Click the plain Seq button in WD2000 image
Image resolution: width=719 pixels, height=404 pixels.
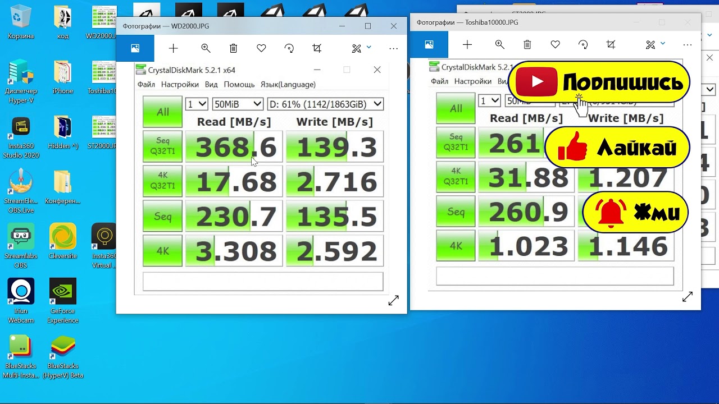162,216
